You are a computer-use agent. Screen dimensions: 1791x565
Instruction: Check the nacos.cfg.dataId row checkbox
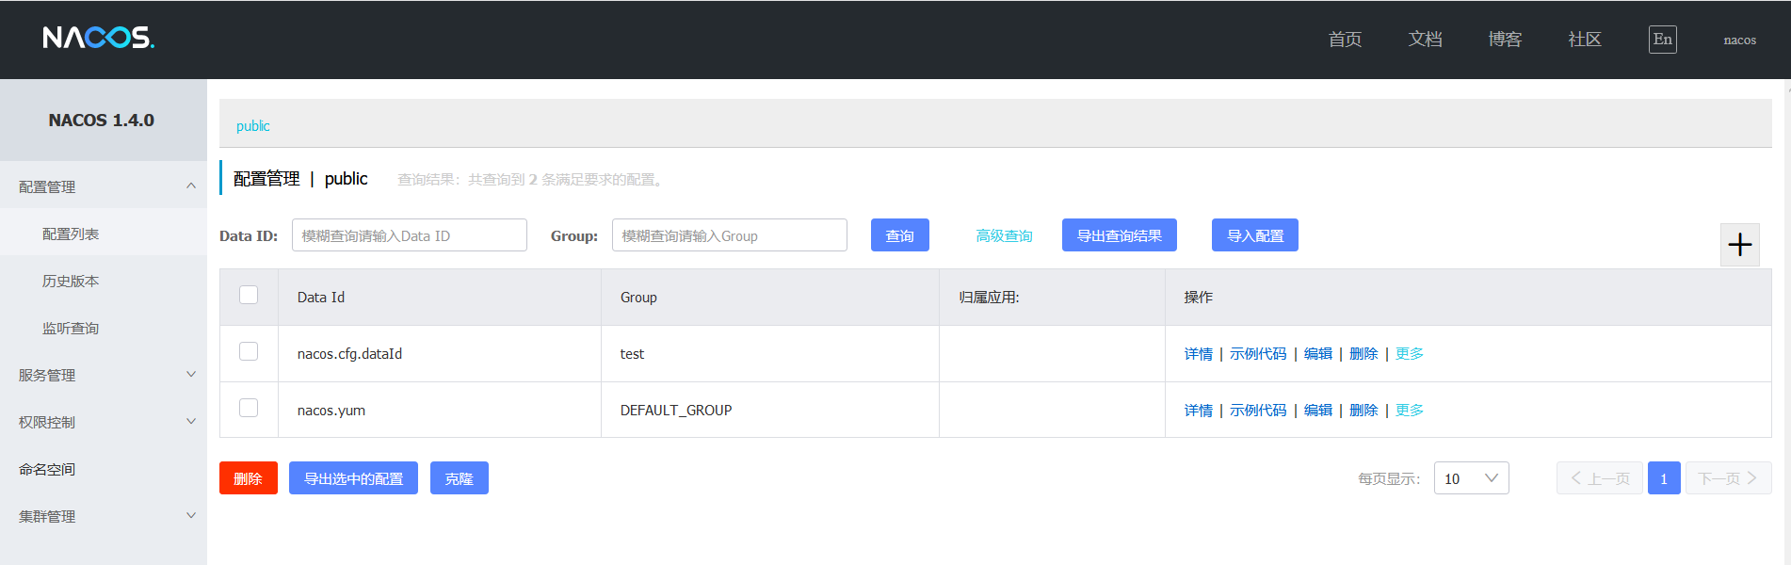coord(249,352)
